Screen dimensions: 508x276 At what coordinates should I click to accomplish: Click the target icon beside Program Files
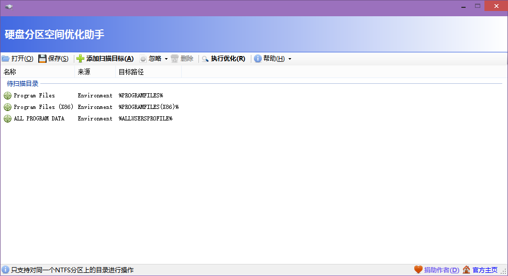pyautogui.click(x=7, y=95)
